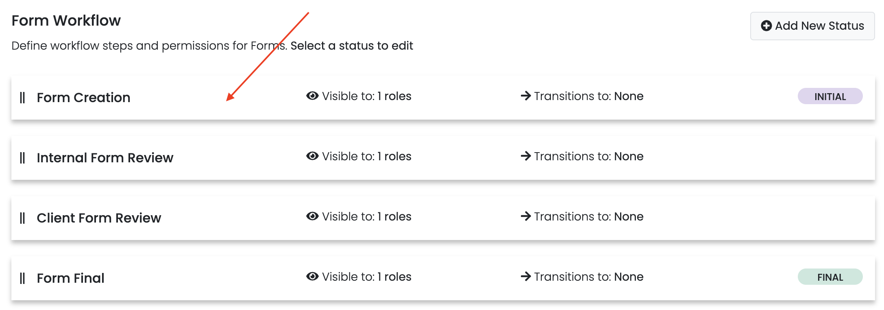The width and height of the screenshot is (884, 310).
Task: Click the green FINAL badge
Action: click(830, 277)
